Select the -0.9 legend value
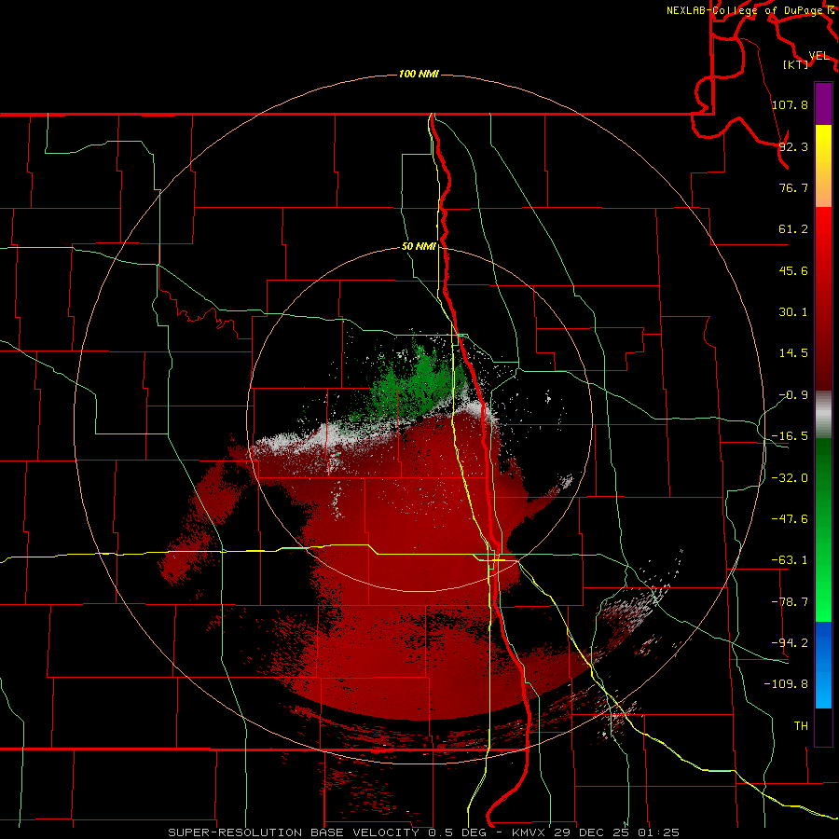This screenshot has width=839, height=839. click(793, 395)
